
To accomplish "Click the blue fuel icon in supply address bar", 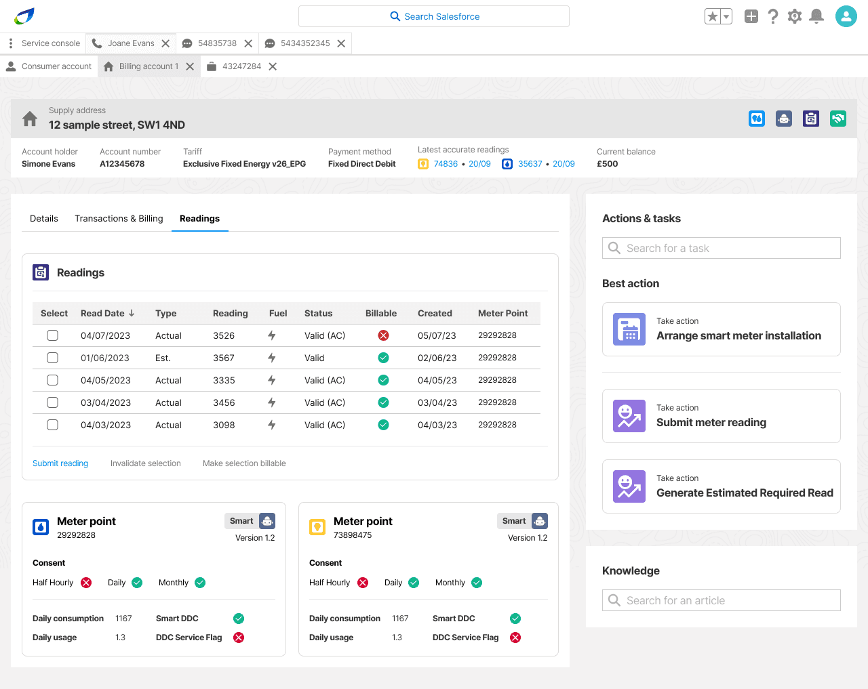I will (x=757, y=119).
